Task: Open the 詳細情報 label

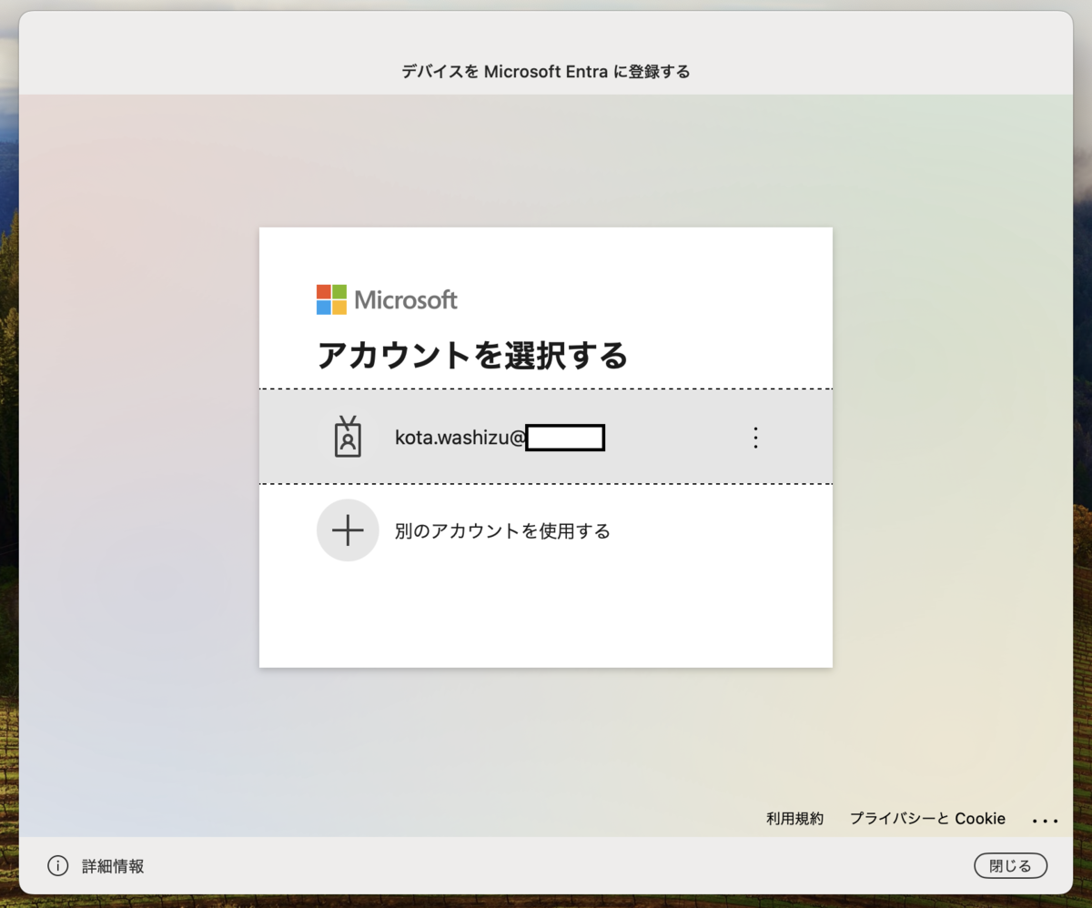Action: [113, 866]
